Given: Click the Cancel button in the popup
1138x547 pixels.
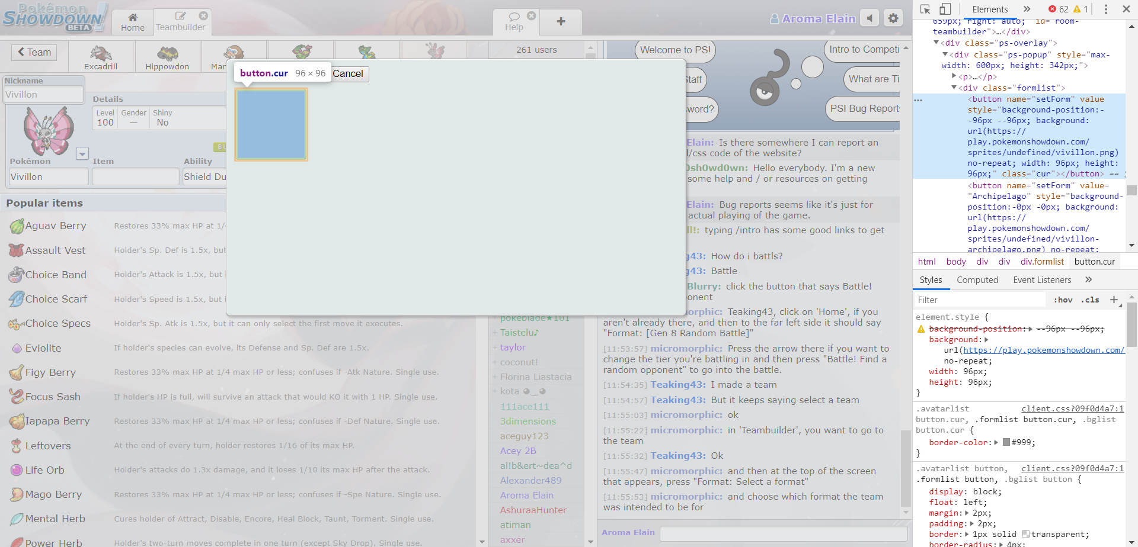Looking at the screenshot, I should tap(348, 73).
